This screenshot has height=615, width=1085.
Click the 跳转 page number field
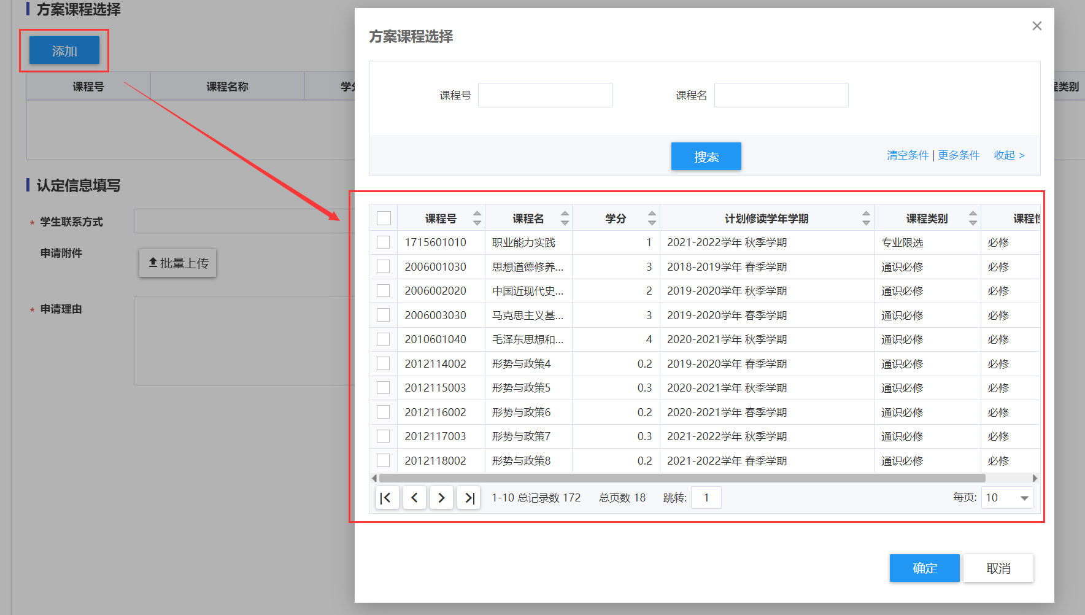point(706,498)
